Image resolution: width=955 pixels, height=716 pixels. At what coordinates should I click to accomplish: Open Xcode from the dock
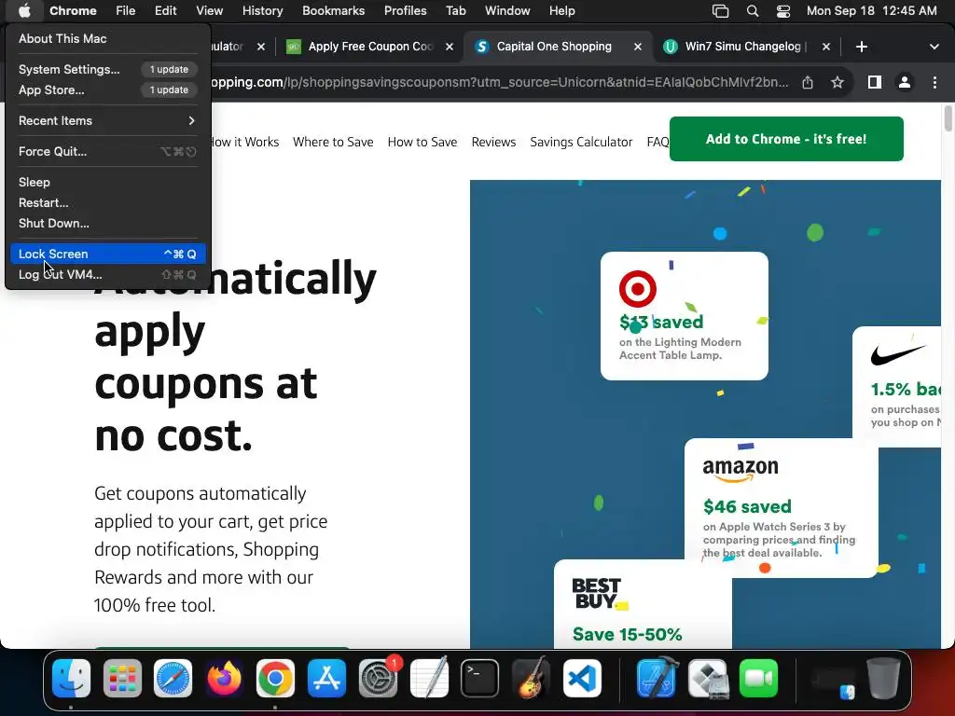[657, 679]
